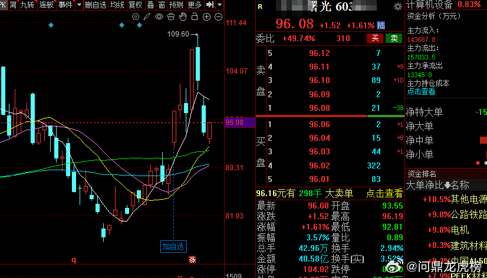Viewport: 487px width, 278px height.
Task: Open the 预测 forecast tool
Action: coord(176,5)
